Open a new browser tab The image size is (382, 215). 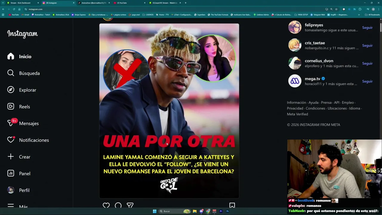pos(185,3)
